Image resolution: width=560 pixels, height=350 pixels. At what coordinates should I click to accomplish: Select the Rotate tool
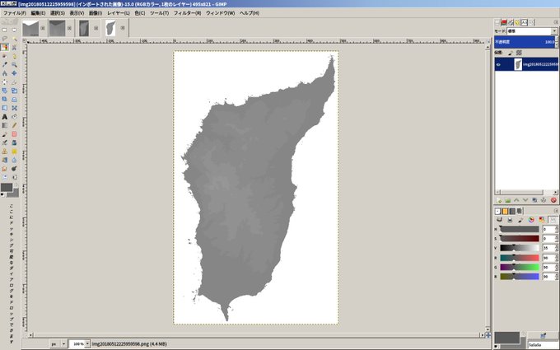coord(5,91)
